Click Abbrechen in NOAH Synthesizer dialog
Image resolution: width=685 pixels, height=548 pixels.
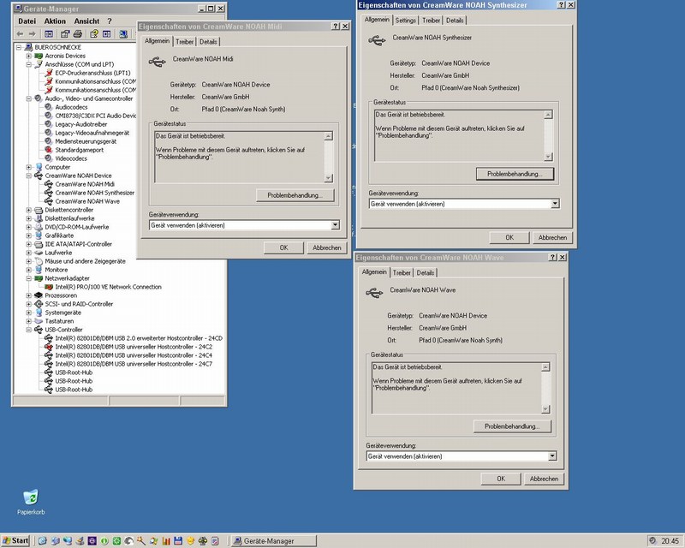[x=552, y=237]
